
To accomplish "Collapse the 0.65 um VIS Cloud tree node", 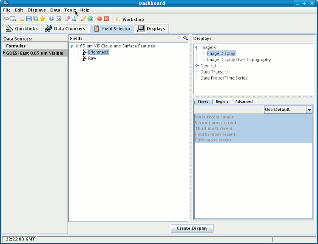I will click(72, 46).
